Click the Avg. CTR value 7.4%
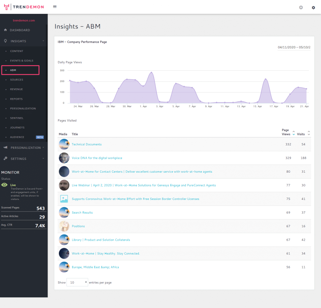Screen dimensions: 321x308 [40, 226]
